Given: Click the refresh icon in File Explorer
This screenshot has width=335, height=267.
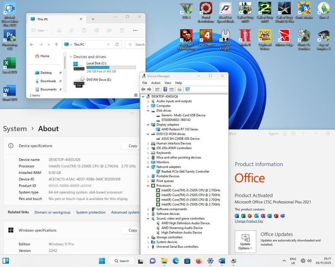Looking at the screenshot, I should tap(117, 44).
